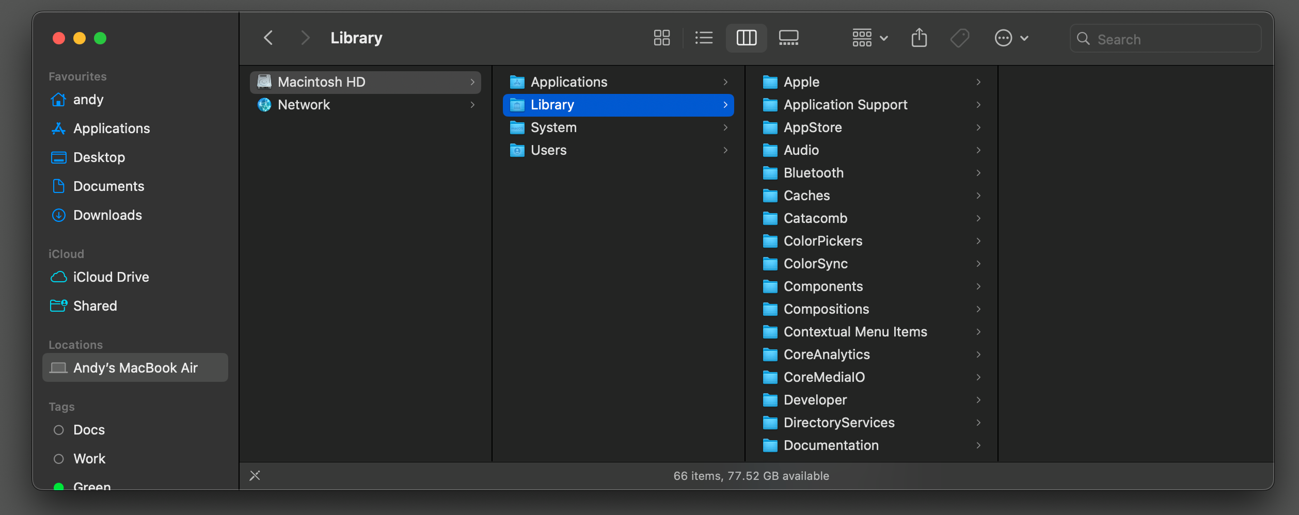Select the AppStore folder
The width and height of the screenshot is (1299, 515).
(x=872, y=127)
